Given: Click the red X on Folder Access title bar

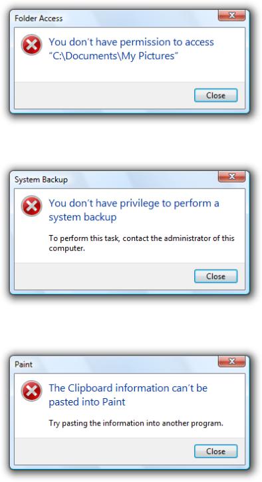Looking at the screenshot, I should coord(232,15).
